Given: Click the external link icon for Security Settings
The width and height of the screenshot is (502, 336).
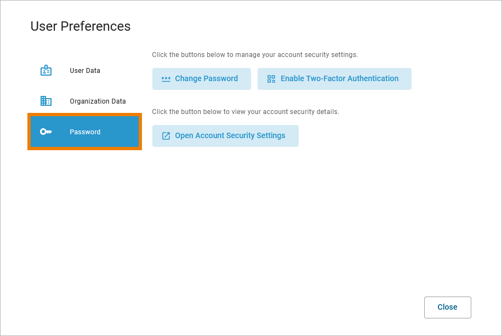Looking at the screenshot, I should click(x=166, y=136).
